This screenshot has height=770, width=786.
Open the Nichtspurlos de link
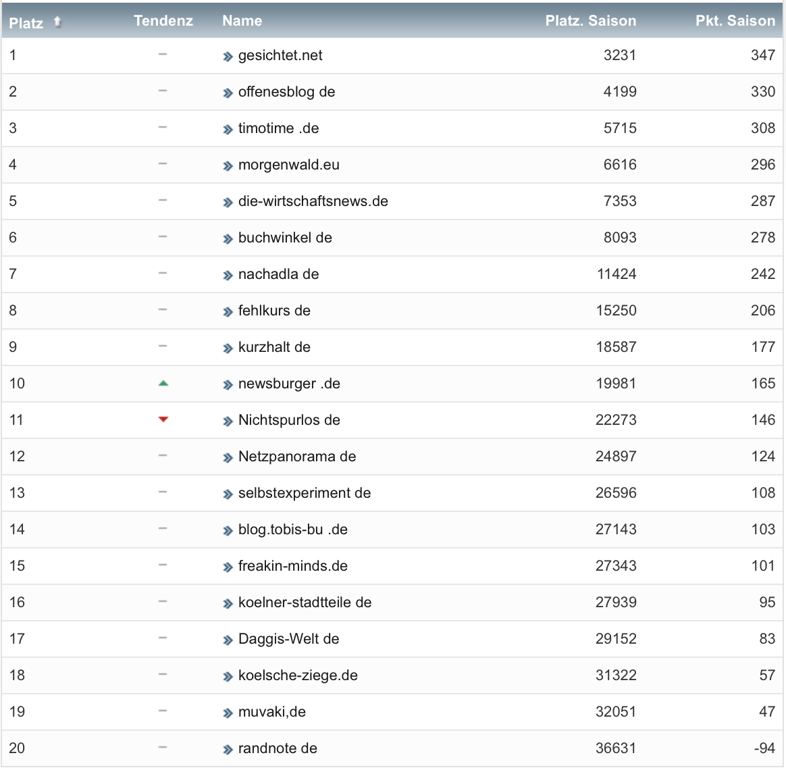click(289, 420)
